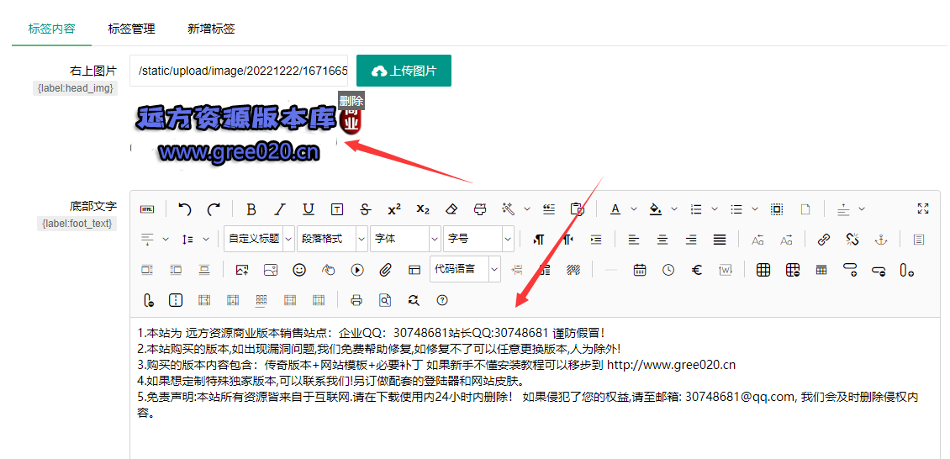Toggle strikethrough formatting
This screenshot has width=950, height=459.
(365, 209)
